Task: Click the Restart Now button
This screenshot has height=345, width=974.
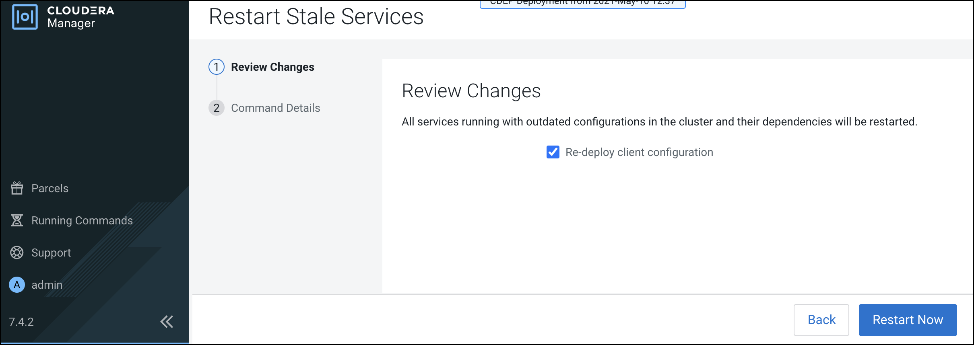Action: pyautogui.click(x=908, y=320)
